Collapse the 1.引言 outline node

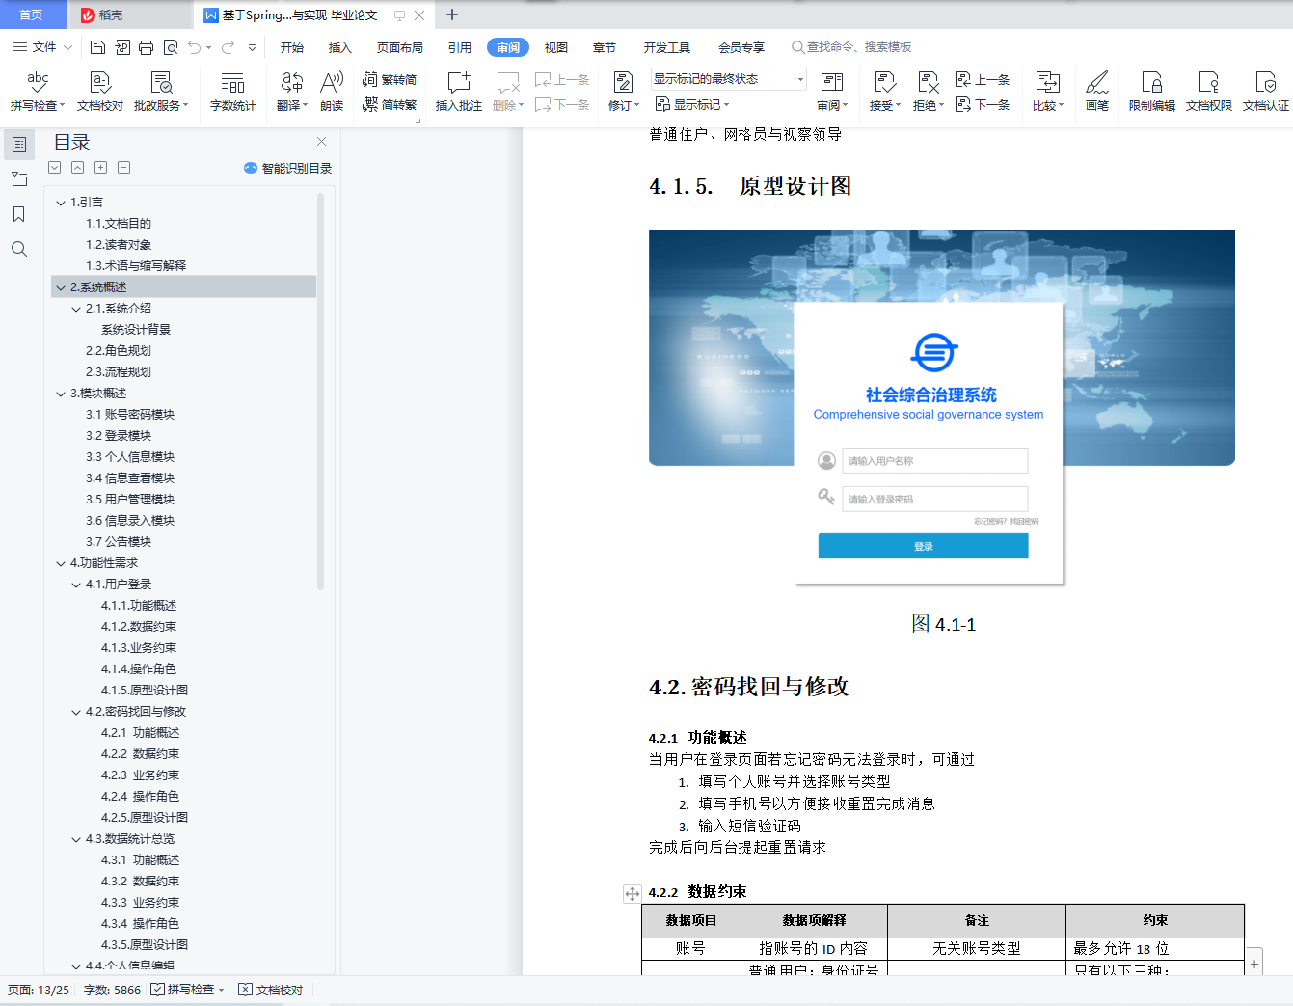61,203
